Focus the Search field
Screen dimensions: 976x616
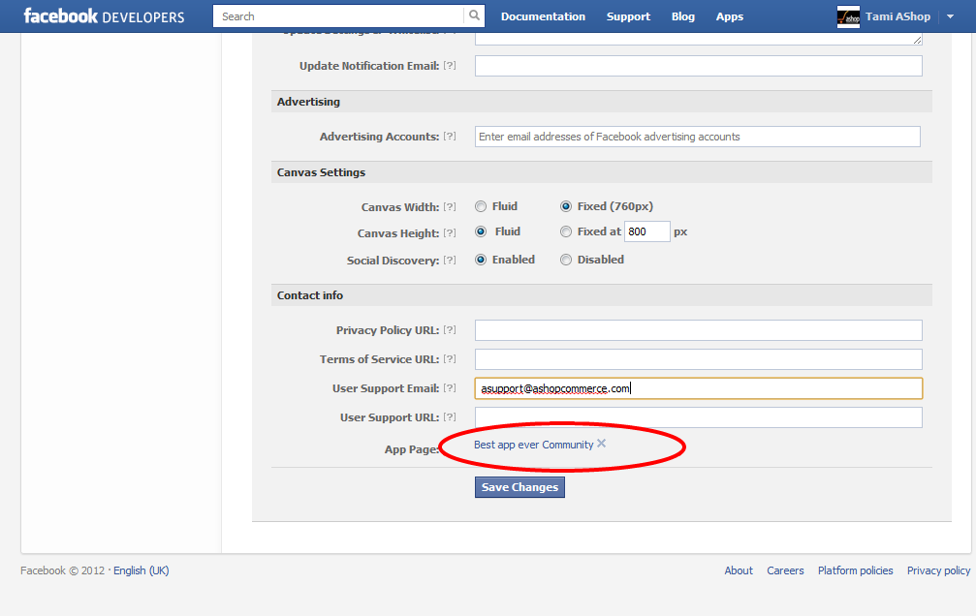tap(339, 16)
